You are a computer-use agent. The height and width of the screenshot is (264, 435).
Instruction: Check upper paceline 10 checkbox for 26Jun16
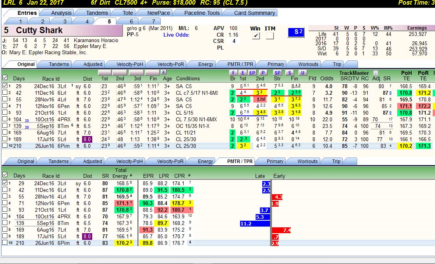click(x=5, y=145)
